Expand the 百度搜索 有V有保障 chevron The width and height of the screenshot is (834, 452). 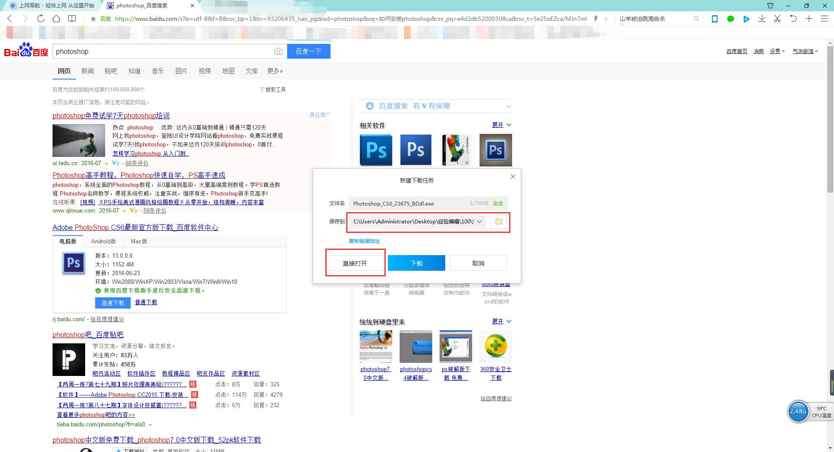pos(509,106)
